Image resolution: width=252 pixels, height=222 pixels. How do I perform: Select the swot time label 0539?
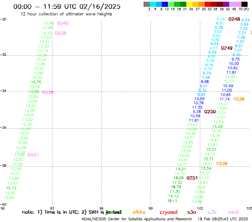(60, 33)
